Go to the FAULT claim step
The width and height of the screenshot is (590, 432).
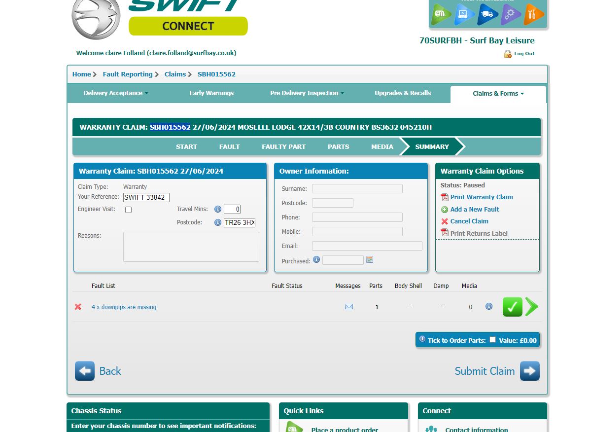coord(230,147)
